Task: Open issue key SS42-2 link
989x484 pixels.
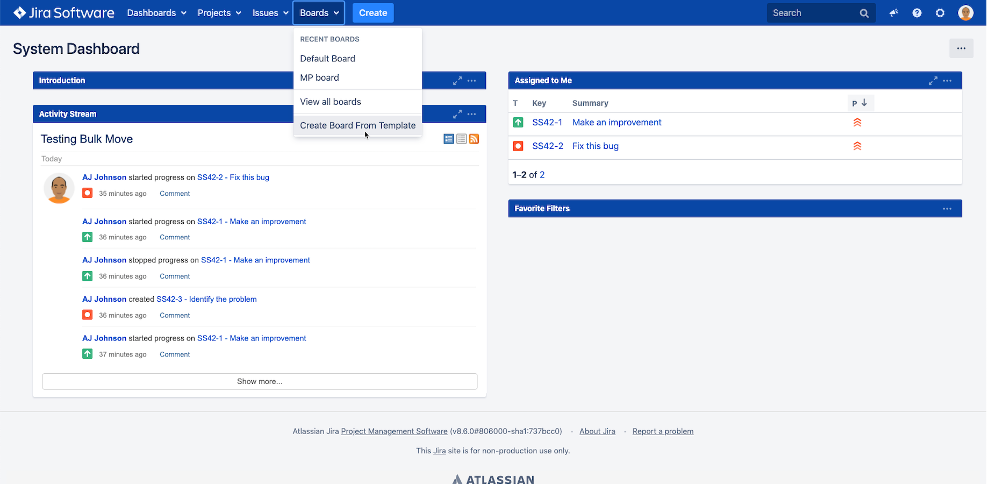Action: point(548,146)
